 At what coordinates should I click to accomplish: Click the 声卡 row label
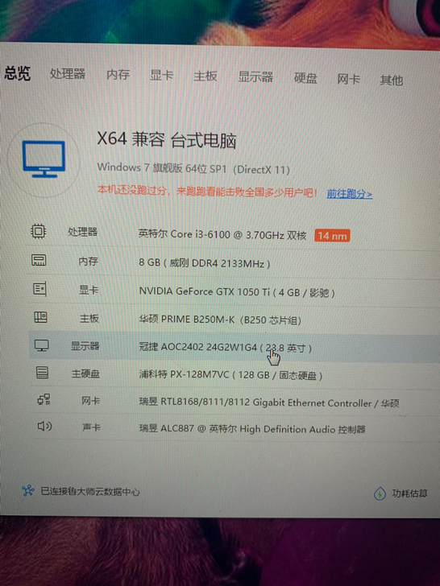[92, 427]
